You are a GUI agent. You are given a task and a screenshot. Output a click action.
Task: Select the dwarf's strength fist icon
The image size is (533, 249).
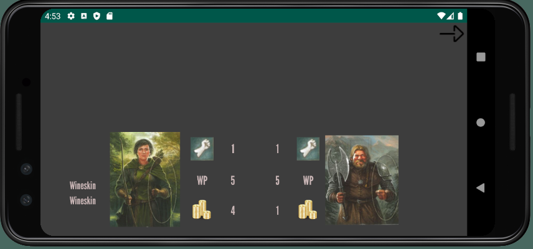(x=308, y=149)
